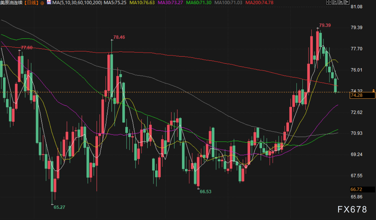376x220 pixels.
Task: Click the 65.27 low price marker
Action: coord(59,207)
